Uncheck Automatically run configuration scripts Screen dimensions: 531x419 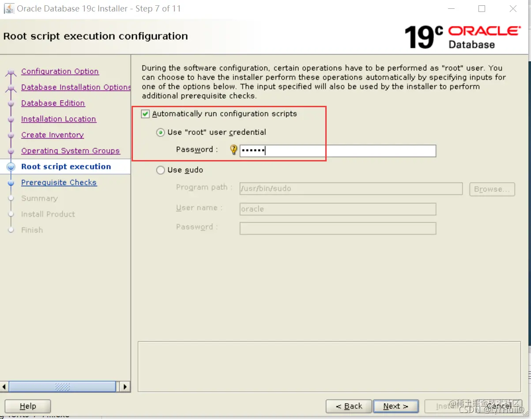(x=145, y=114)
